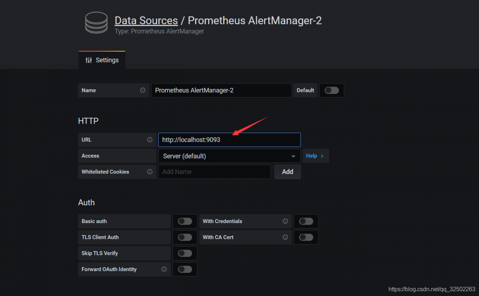Open the Data Sources breadcrumb link

point(146,20)
